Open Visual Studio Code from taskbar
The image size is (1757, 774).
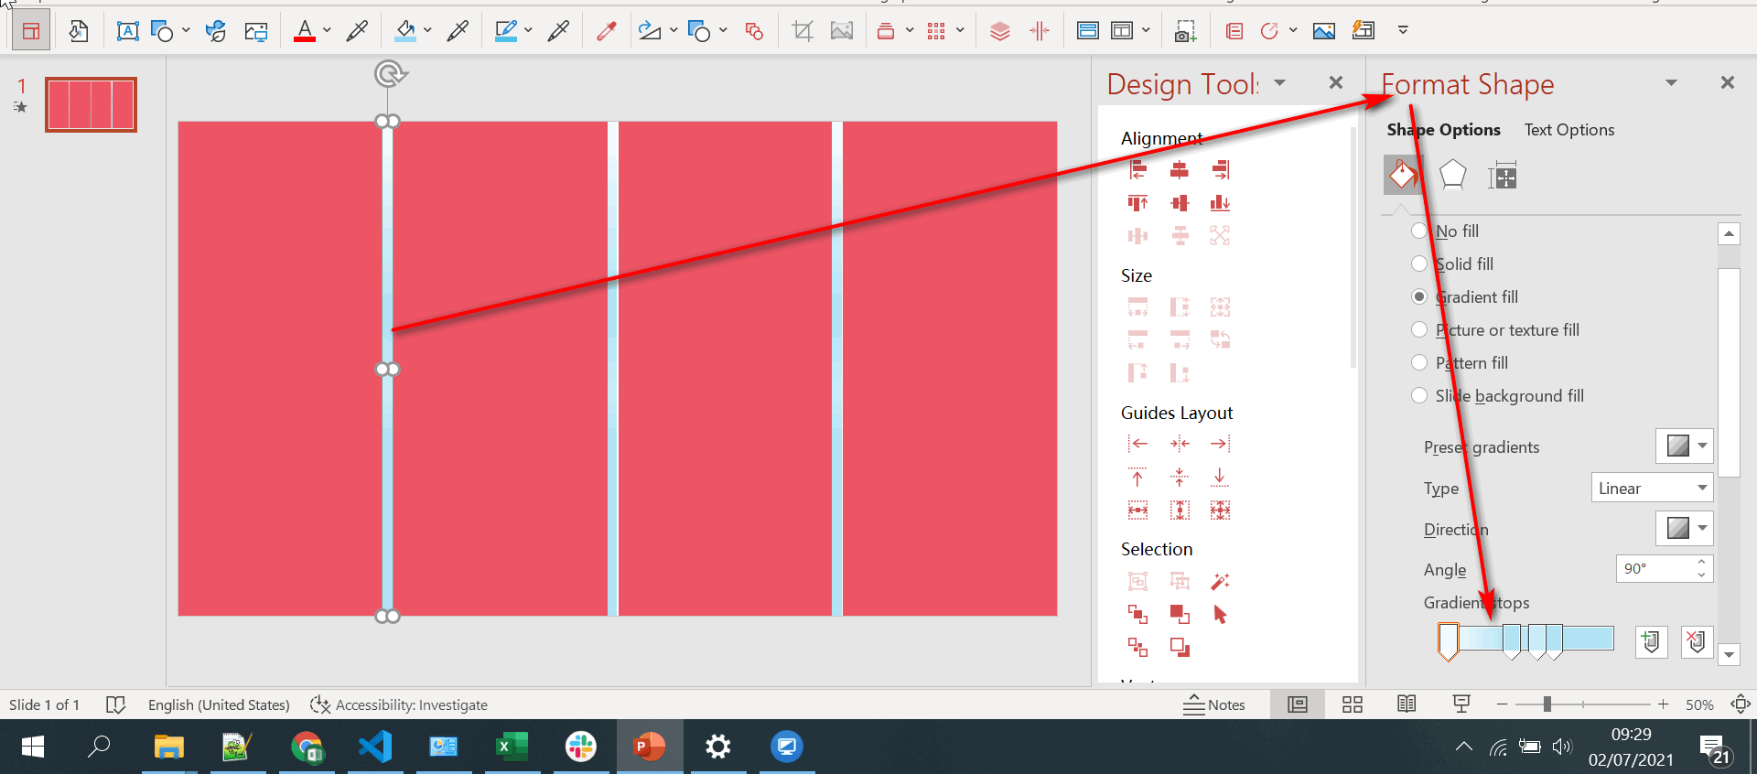[x=375, y=747]
